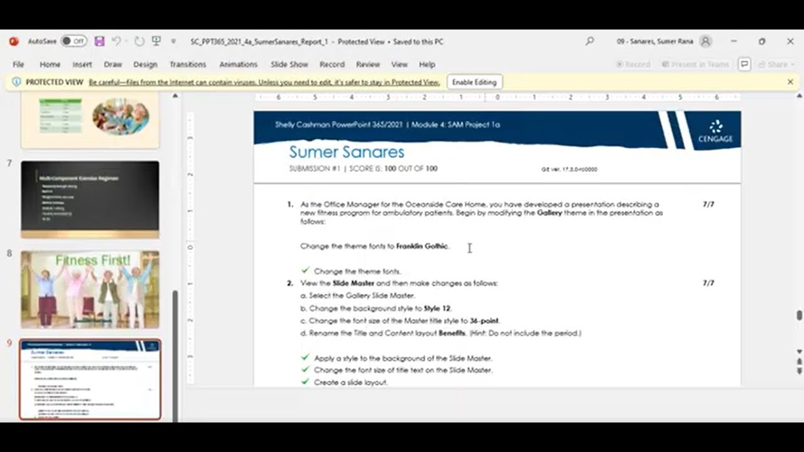Click the Cengage logo on the report
The height and width of the screenshot is (452, 804).
pos(715,131)
